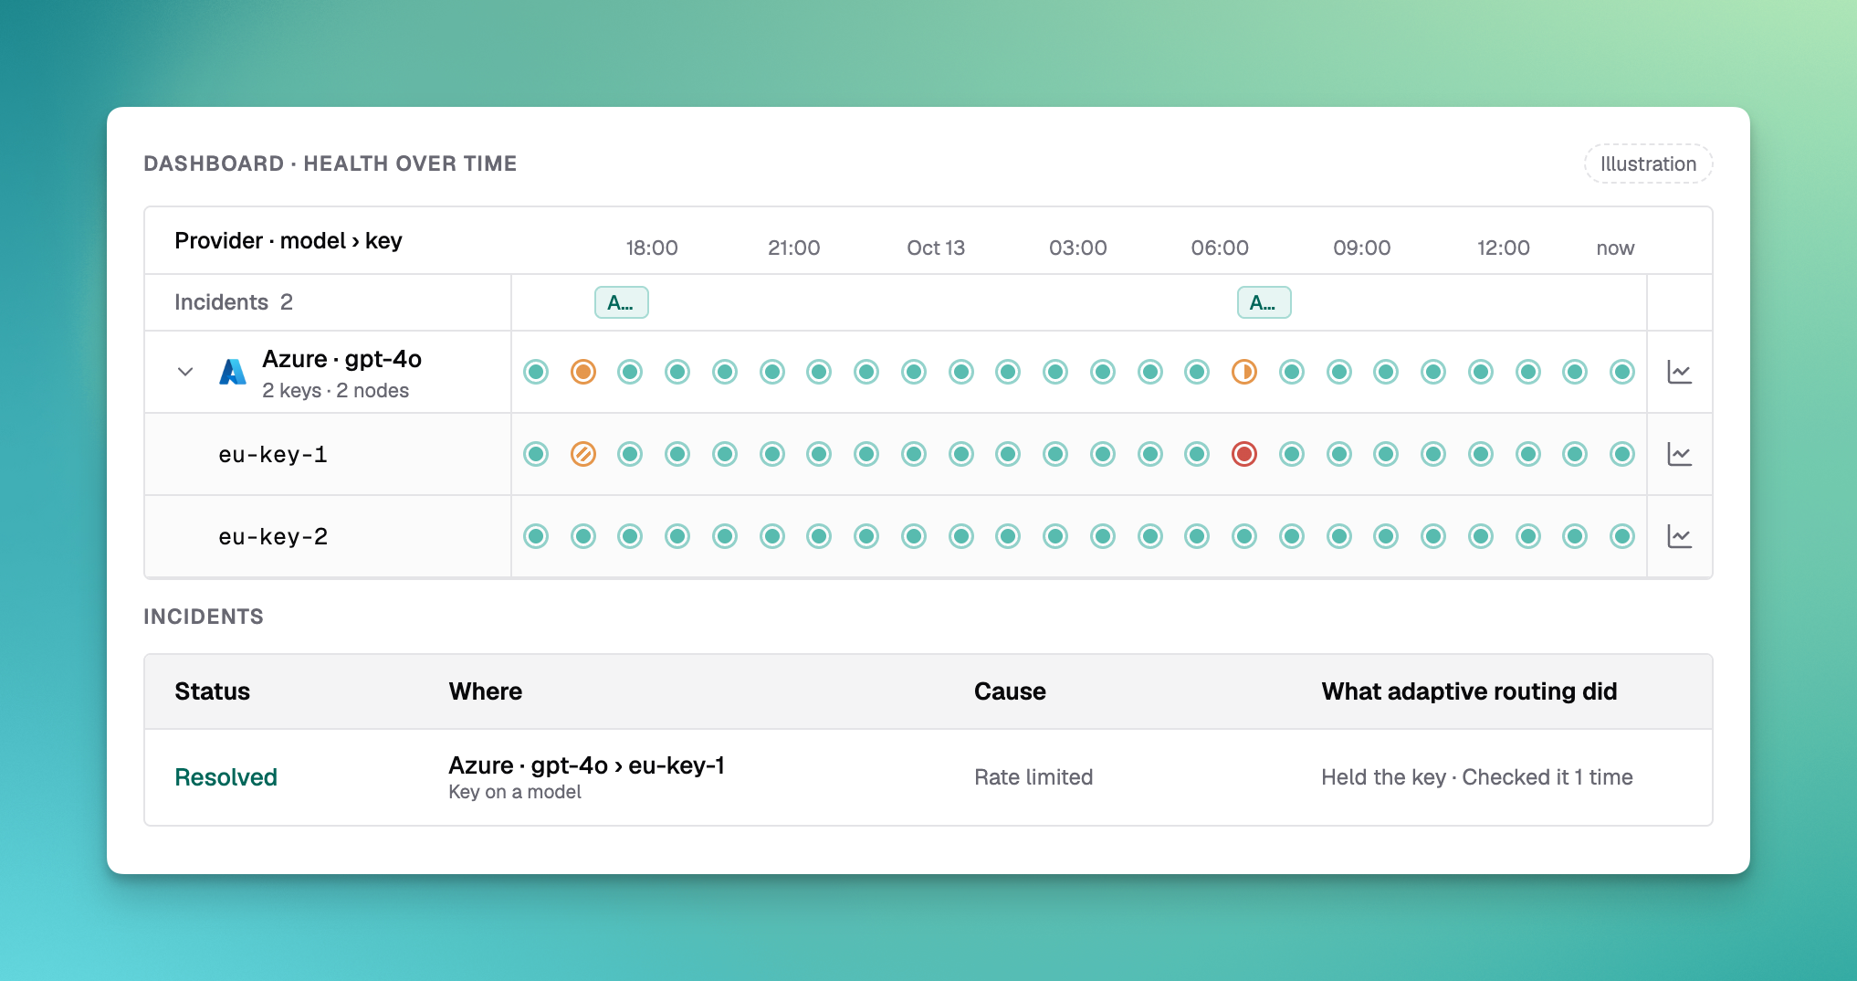Viewport: 1857px width, 981px height.
Task: Click 'Held the key · Checked it 1 time'
Action: (x=1477, y=777)
